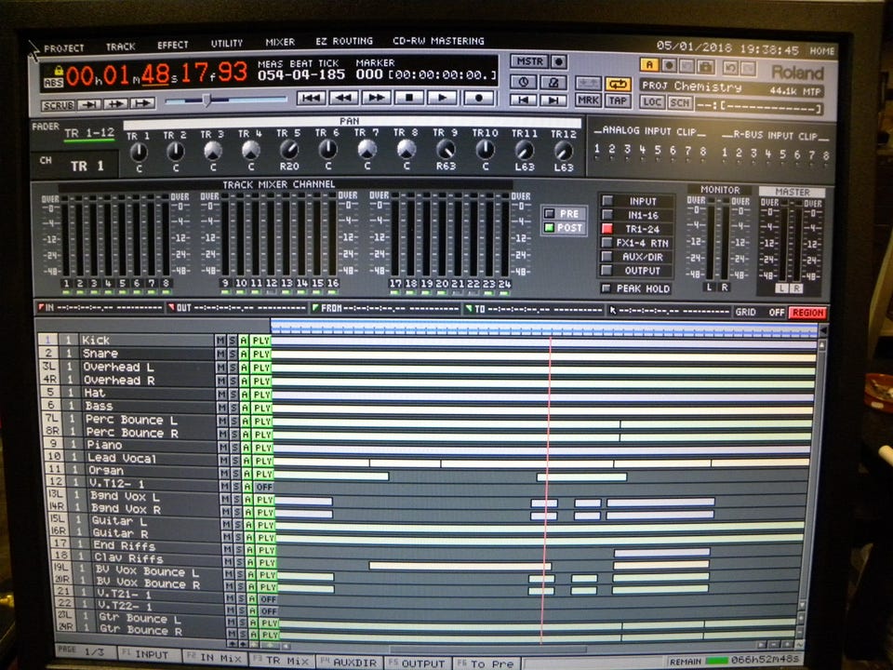Toggle the REGION edit button

tap(807, 313)
